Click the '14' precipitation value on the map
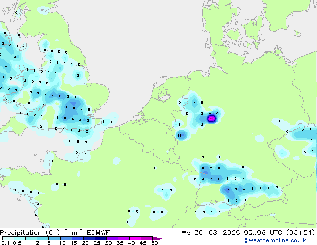This screenshot has height=245, width=317. (x=228, y=190)
